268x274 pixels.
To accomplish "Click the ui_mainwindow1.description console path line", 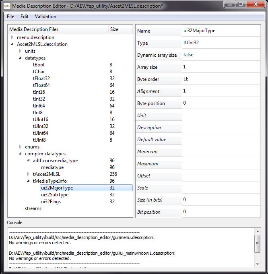I will (92, 253).
